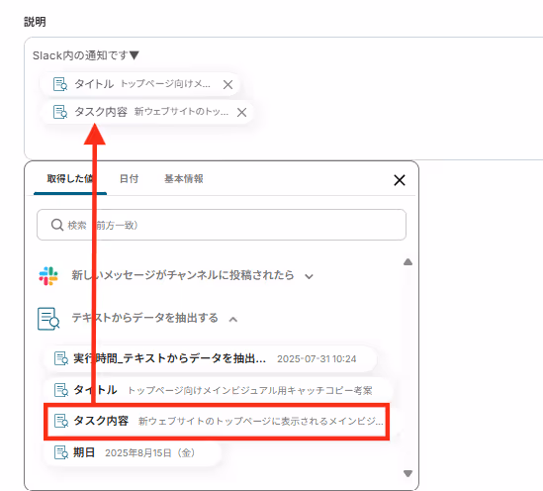Click the scroll up arrow in list

point(407,262)
